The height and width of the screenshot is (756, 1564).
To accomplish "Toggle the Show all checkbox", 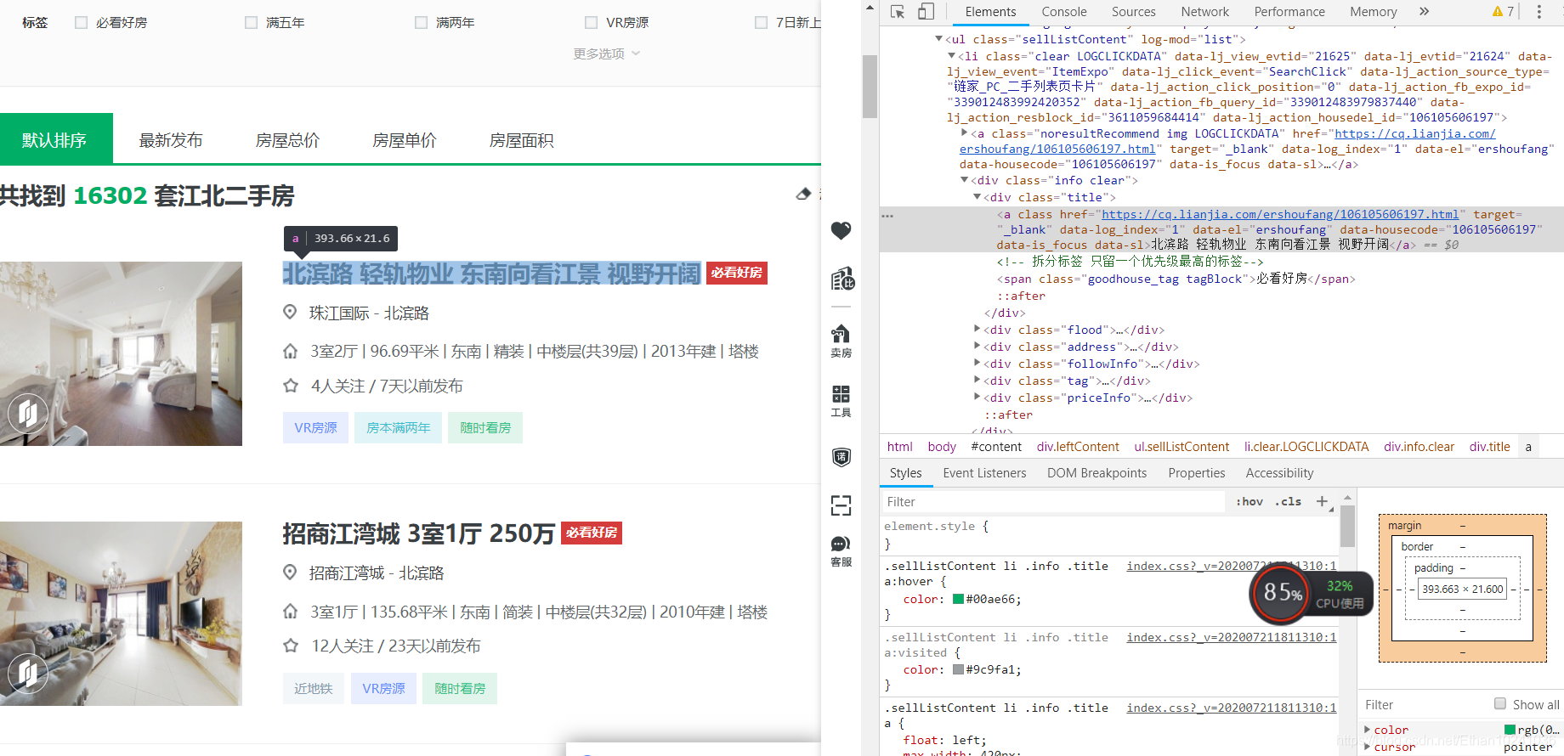I will 1500,704.
